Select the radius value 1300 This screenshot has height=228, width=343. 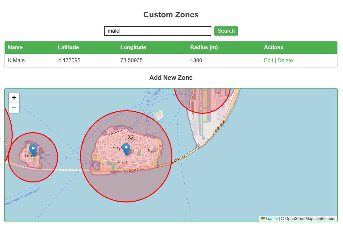[x=196, y=61]
